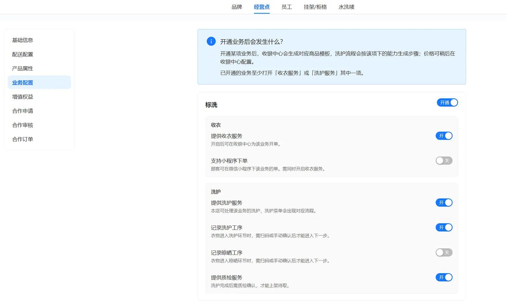
Task: Click 提供质检服务 label text
Action: 227,277
